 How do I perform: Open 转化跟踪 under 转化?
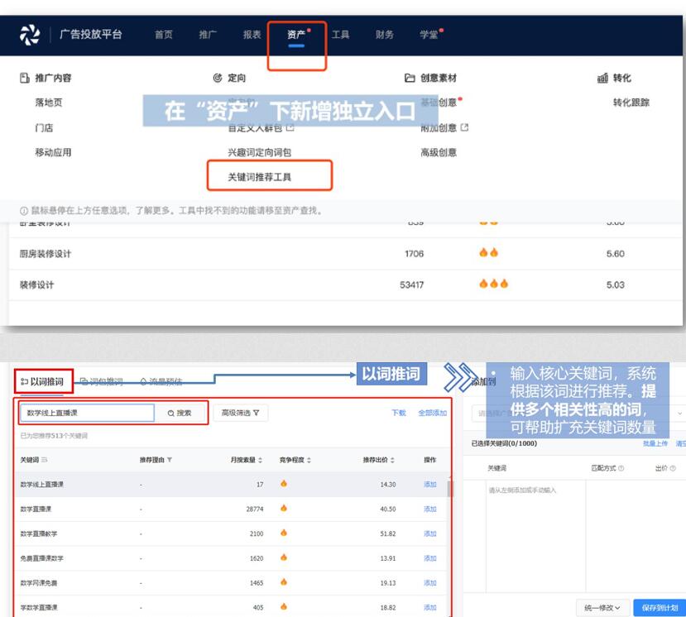631,103
